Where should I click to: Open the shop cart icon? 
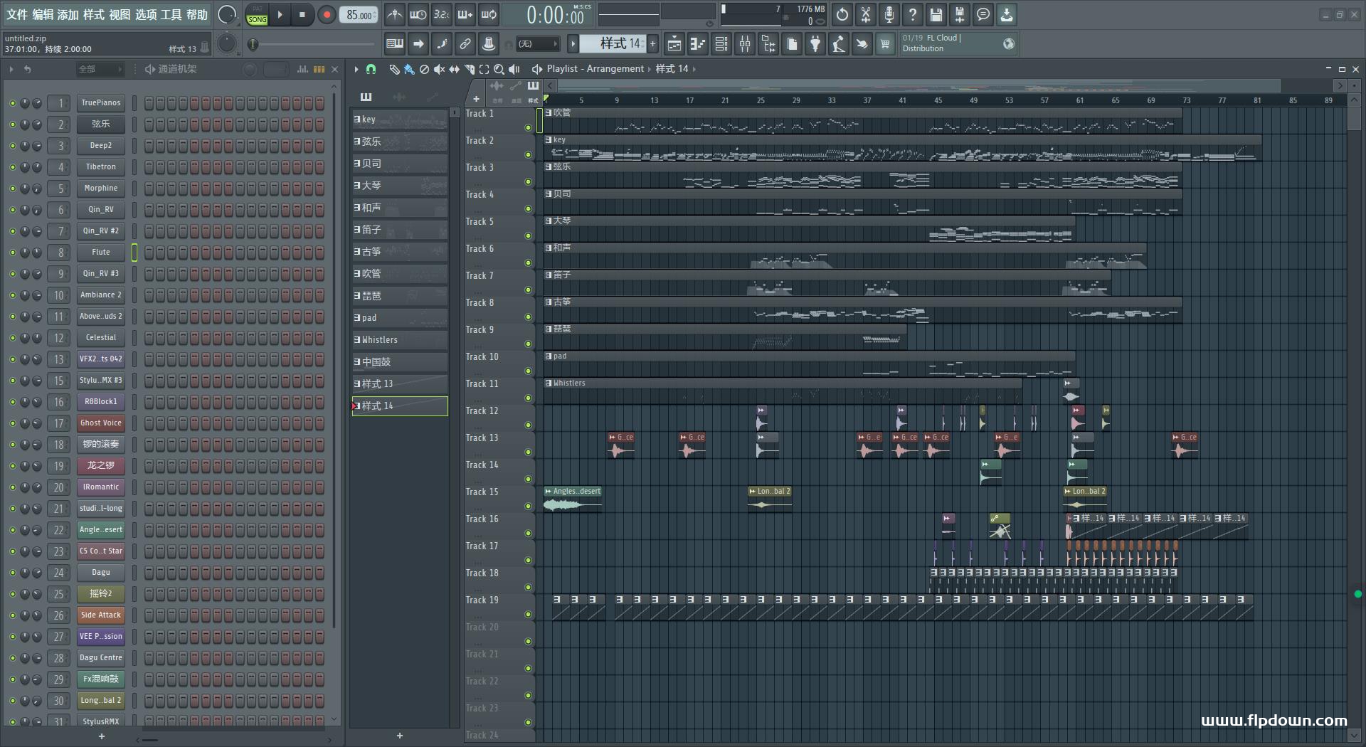[x=885, y=44]
